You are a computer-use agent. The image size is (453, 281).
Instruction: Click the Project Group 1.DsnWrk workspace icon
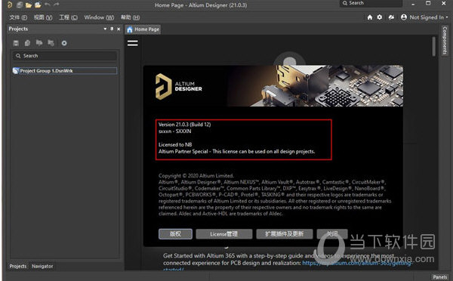pos(16,71)
